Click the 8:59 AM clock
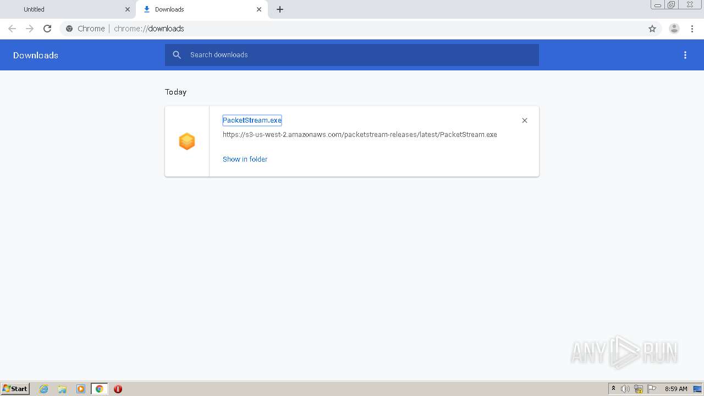The image size is (704, 396). point(676,389)
